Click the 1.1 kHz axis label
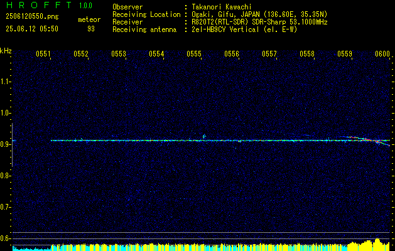The image size is (395, 251). (4, 82)
